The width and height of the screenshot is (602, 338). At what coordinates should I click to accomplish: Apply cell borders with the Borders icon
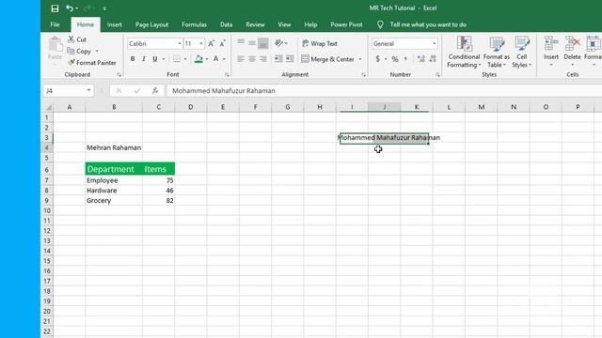tap(177, 59)
